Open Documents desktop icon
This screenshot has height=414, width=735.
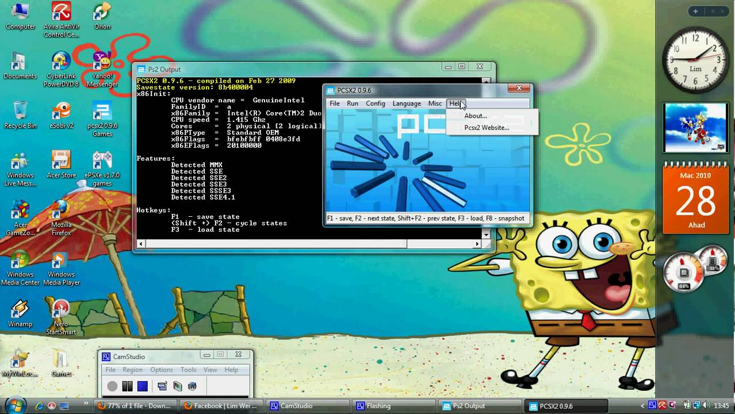(20, 66)
